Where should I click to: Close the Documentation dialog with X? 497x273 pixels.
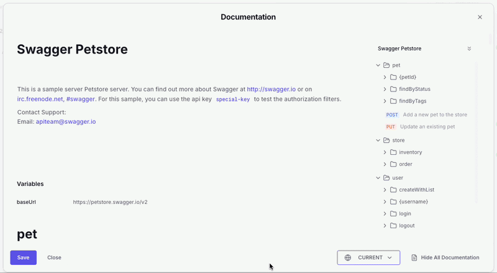pyautogui.click(x=480, y=17)
